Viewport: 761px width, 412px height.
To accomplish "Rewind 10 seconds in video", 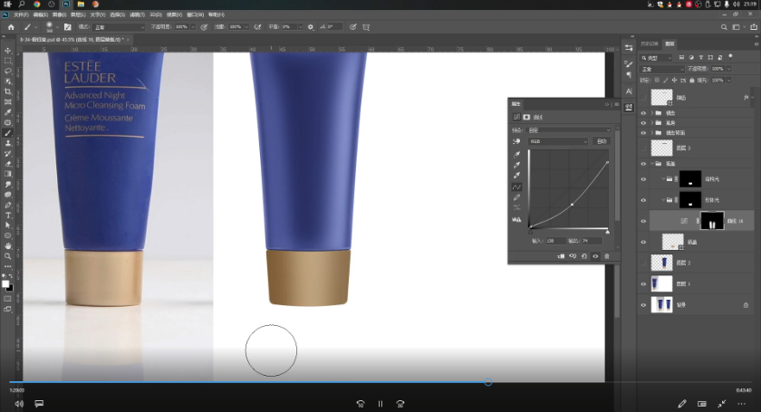I will click(361, 404).
